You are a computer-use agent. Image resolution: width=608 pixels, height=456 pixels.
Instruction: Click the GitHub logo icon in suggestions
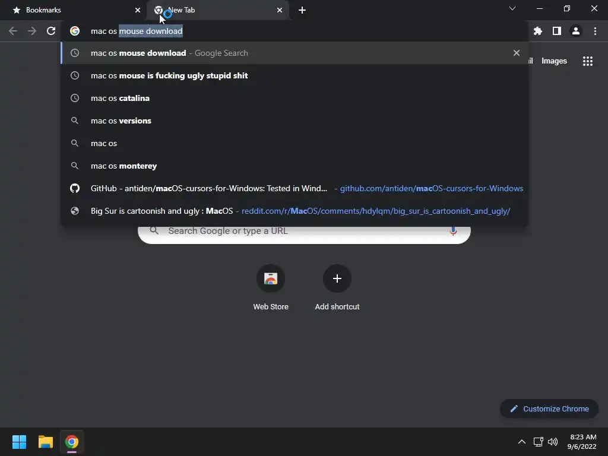tap(75, 188)
